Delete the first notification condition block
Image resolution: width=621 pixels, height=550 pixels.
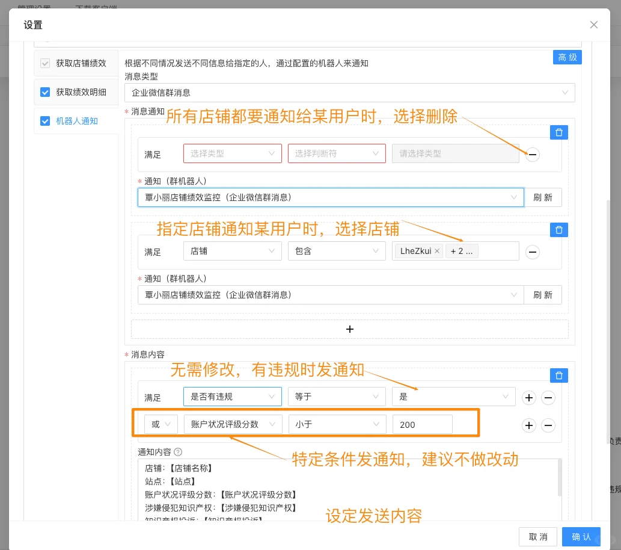[x=558, y=132]
